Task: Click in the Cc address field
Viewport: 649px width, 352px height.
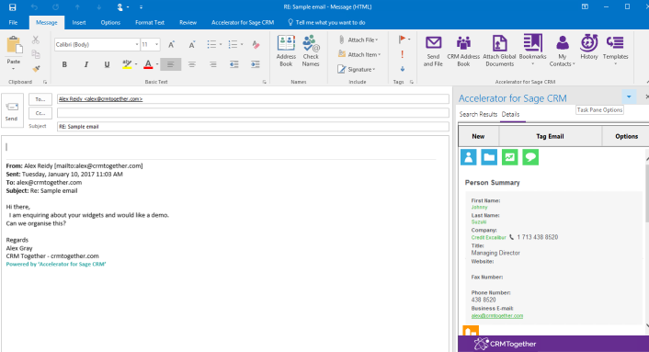Action: tap(253, 113)
